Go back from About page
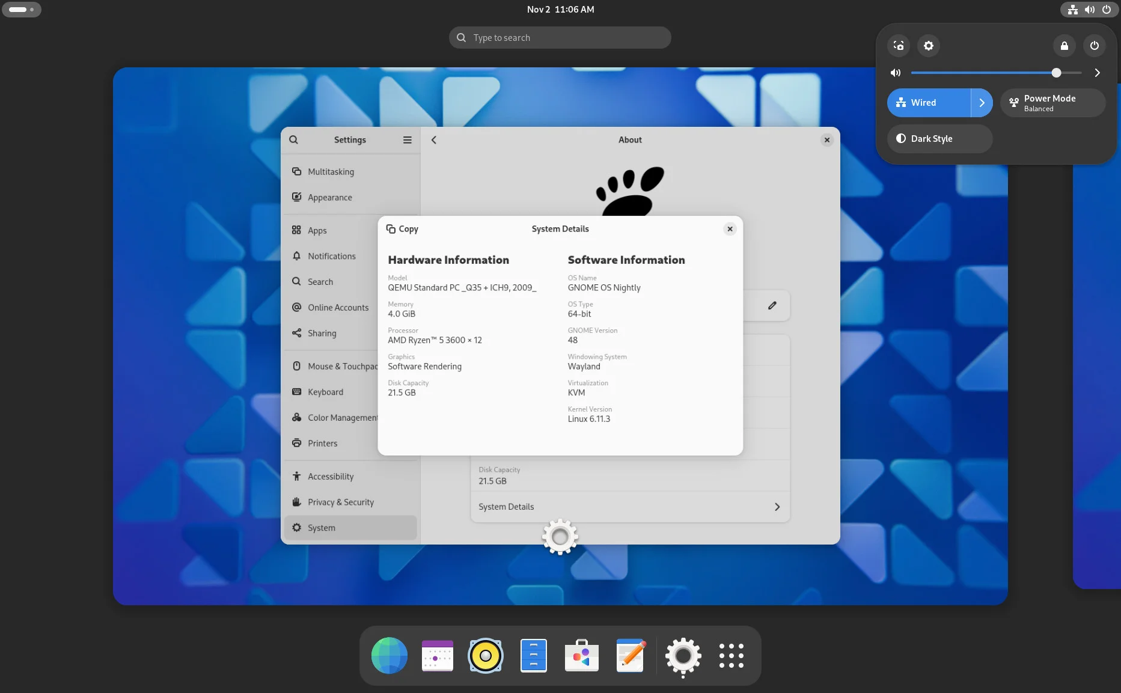The width and height of the screenshot is (1121, 693). click(x=434, y=139)
